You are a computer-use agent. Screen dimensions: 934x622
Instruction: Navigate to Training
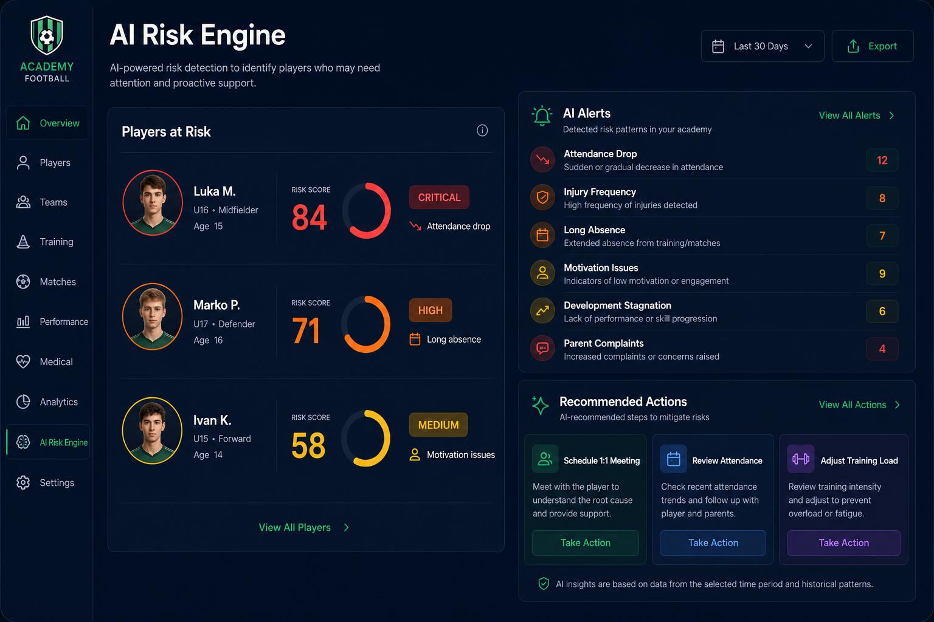47,242
